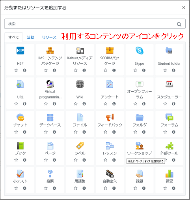Image resolution: width=190 pixels, height=200 pixels.
Task: Show info for 外部ツール
Action: 173,160
